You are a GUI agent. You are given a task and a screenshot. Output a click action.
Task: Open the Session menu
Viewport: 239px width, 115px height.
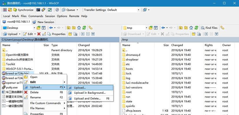(50, 16)
